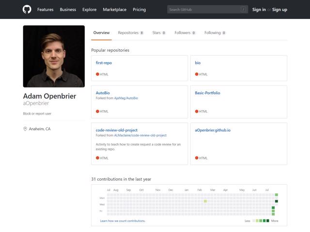Switch to the Repositories tab
Screen dimensions: 310x232
(131, 33)
